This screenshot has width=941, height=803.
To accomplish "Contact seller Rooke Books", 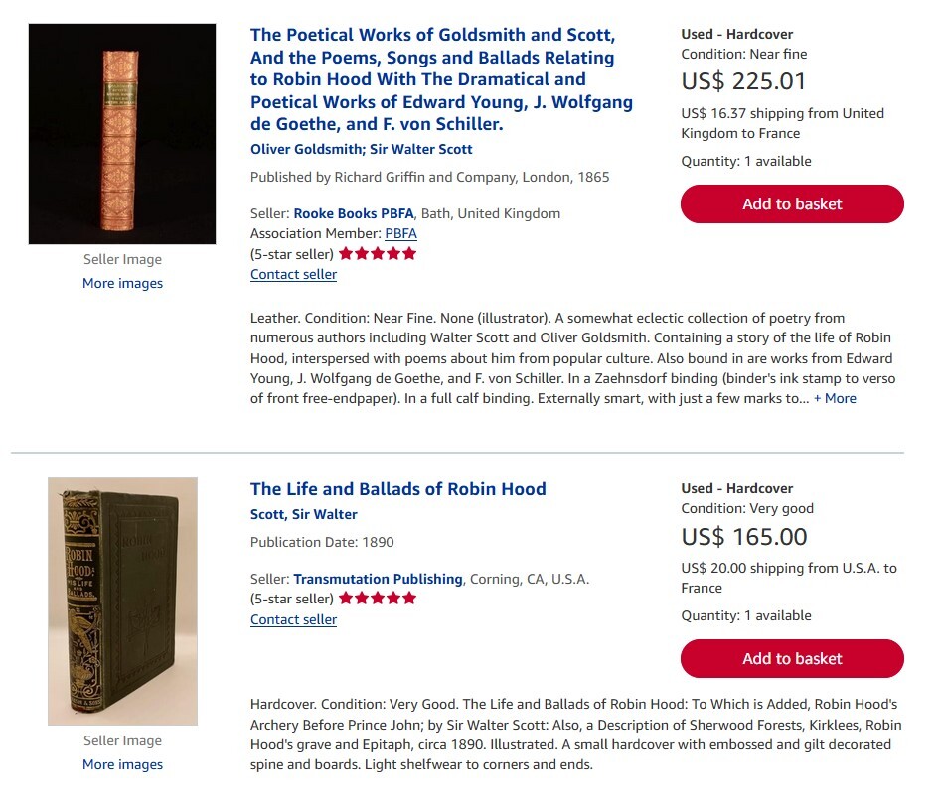I will tap(293, 274).
